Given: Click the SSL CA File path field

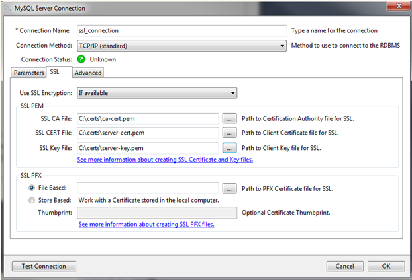Looking at the screenshot, I should click(148, 118).
